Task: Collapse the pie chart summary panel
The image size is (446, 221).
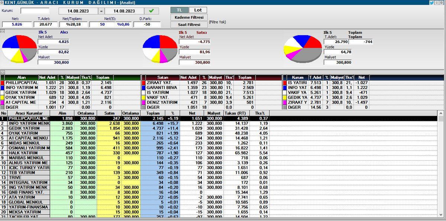Action: [x=2, y=31]
